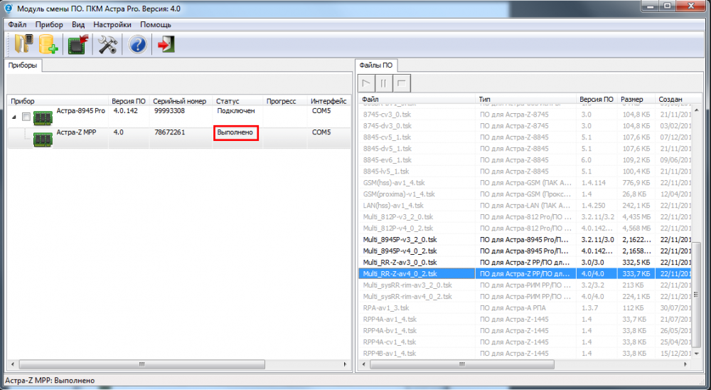Select file LAN(hss)-av1_4.tsk

click(525, 206)
